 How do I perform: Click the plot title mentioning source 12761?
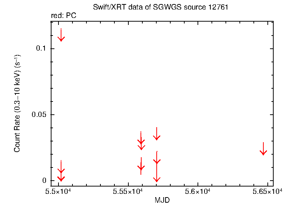(x=157, y=8)
